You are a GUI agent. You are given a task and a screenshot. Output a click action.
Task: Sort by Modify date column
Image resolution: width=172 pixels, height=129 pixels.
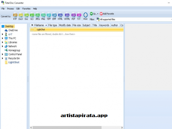pyautogui.click(x=65, y=25)
